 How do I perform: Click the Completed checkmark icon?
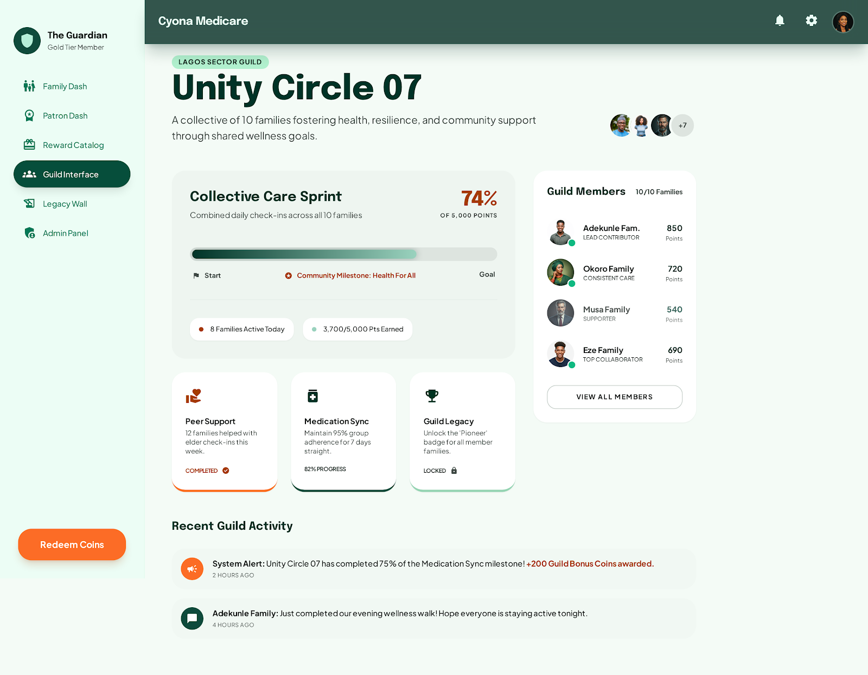pos(226,471)
